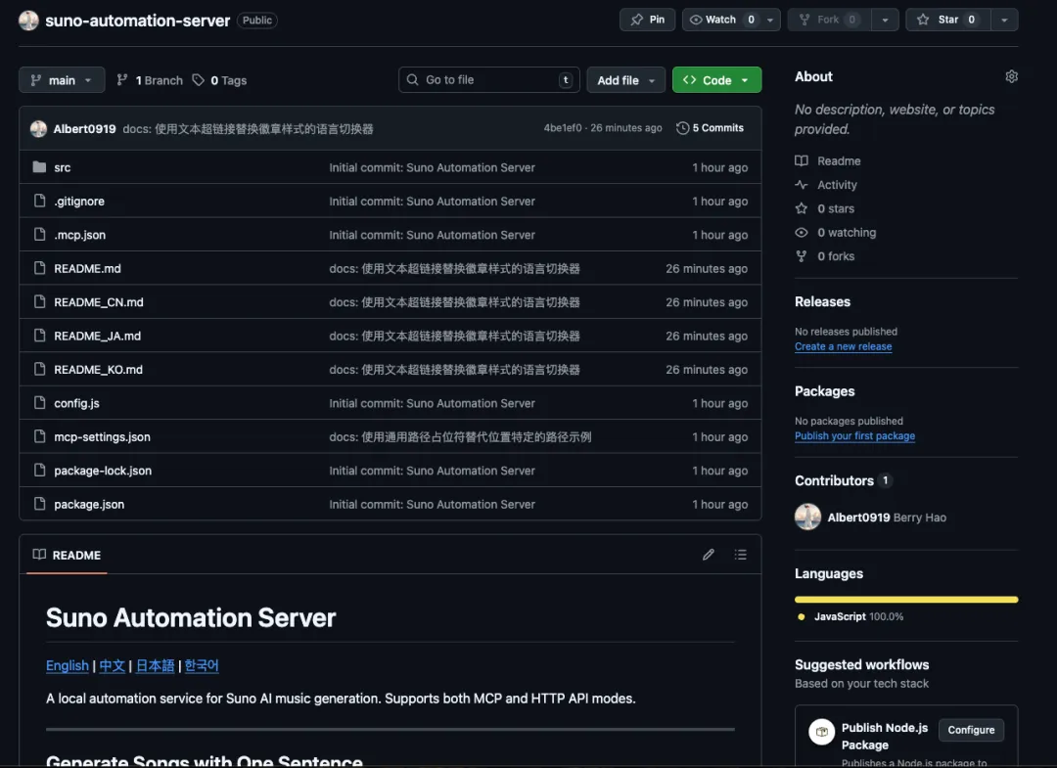Viewport: 1057px width, 768px height.
Task: Open README_CN.md file
Action: pyautogui.click(x=99, y=302)
